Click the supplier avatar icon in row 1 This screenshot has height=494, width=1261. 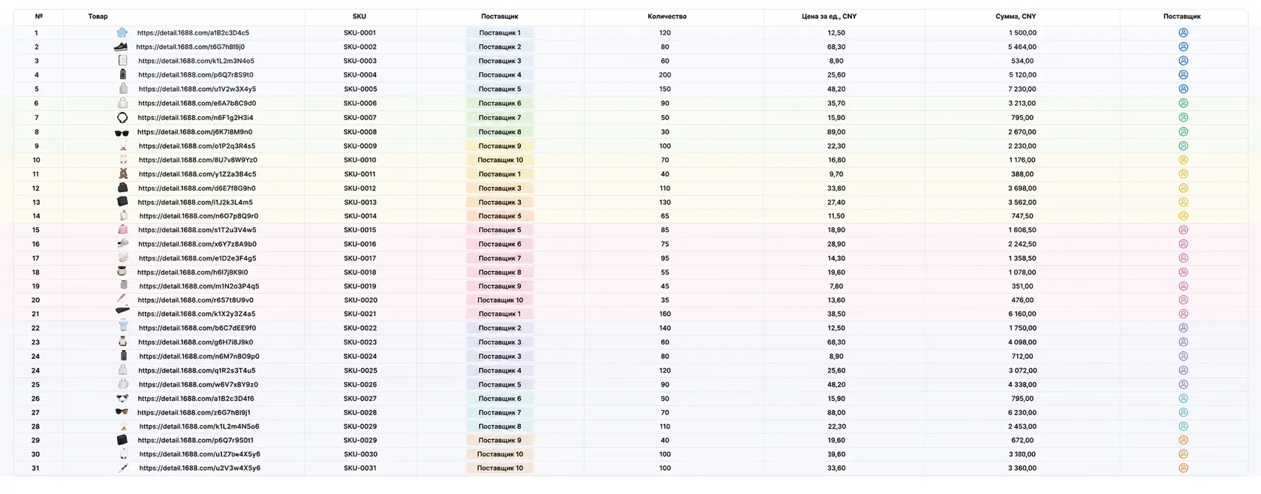point(1183,33)
